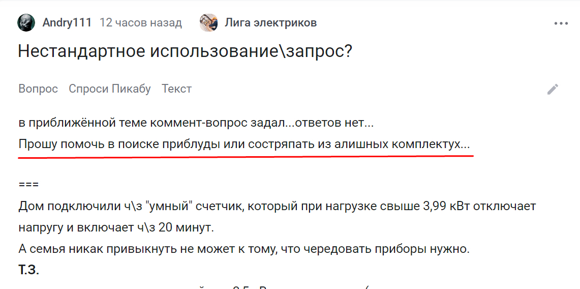Screen dimensions: 580x289
Task: Select the Вопрос tag
Action: click(x=38, y=89)
